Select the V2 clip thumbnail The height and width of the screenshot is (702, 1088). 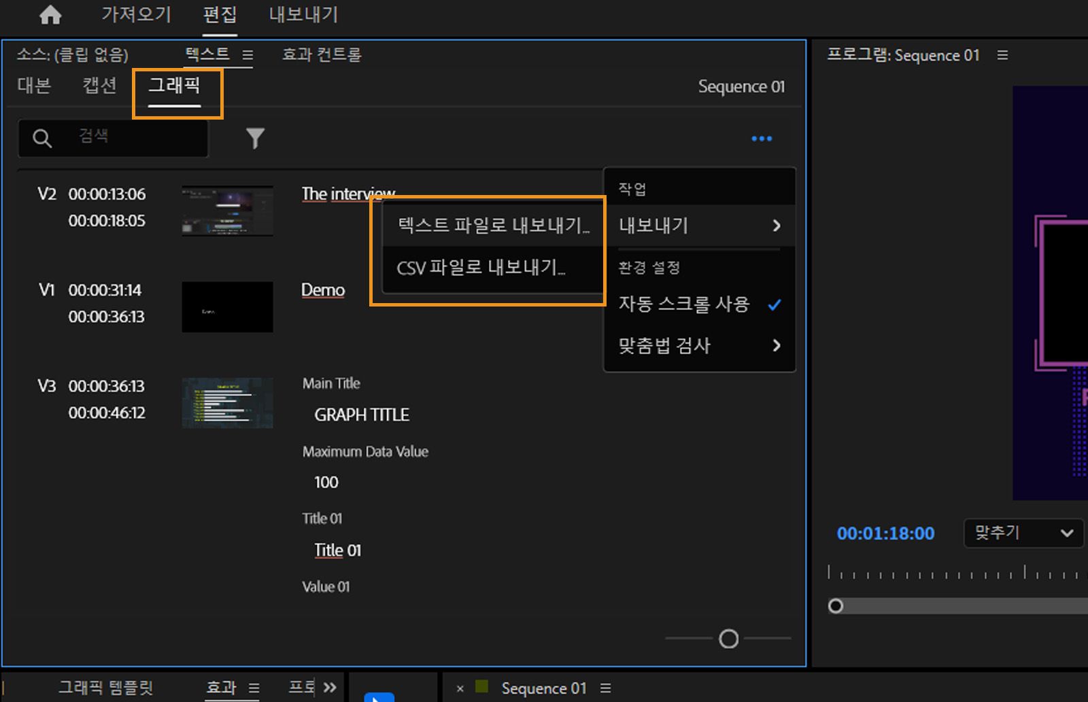coord(227,211)
